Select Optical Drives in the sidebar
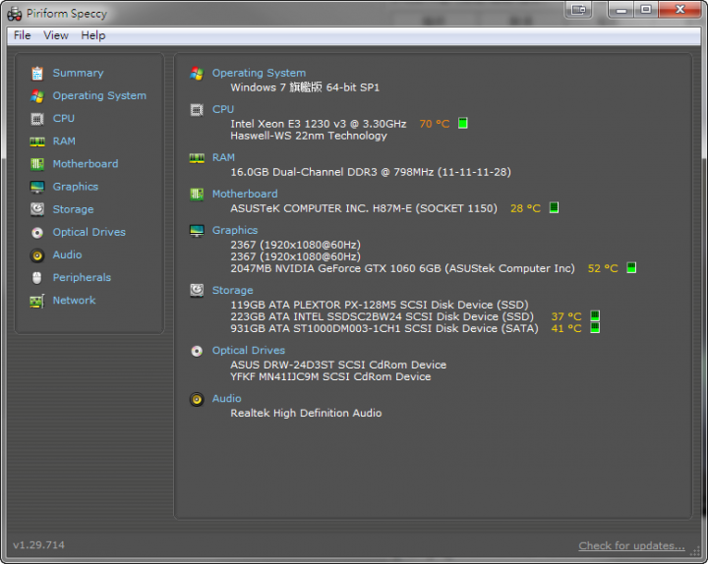This screenshot has width=708, height=564. [x=88, y=232]
